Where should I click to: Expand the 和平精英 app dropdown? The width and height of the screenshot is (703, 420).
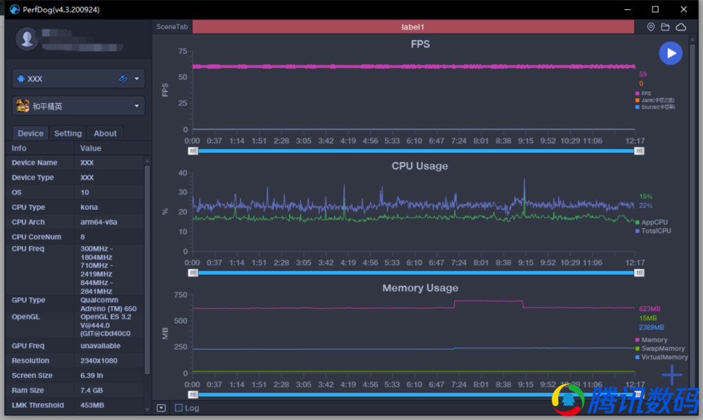pyautogui.click(x=136, y=106)
